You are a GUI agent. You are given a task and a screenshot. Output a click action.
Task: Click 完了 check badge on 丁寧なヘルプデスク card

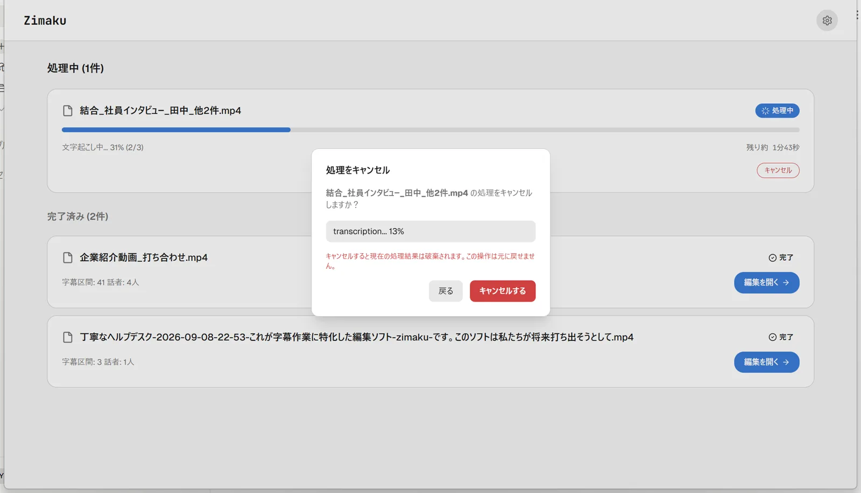pyautogui.click(x=781, y=337)
